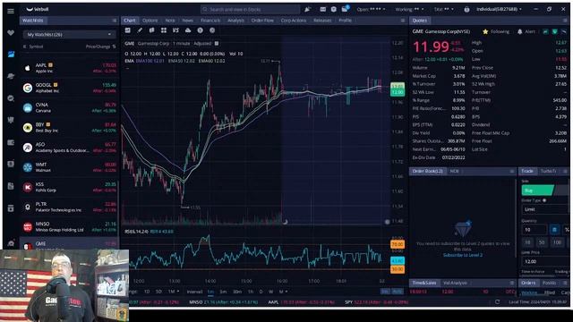Screen dimensions: 573x322
Task: Select WMT Walmart in watchlist
Action: [x=69, y=167]
